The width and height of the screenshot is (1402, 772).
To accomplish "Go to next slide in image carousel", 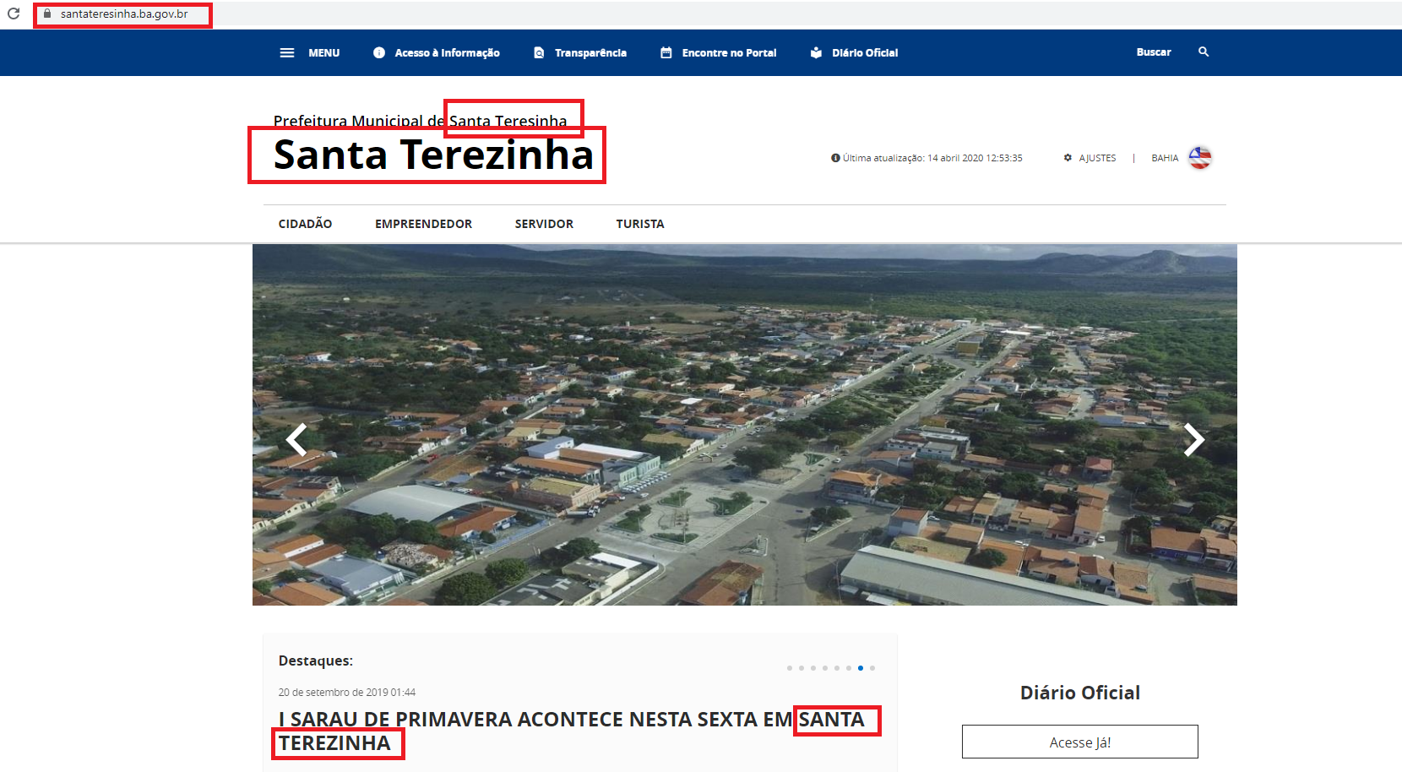I will [x=1193, y=439].
